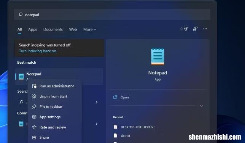Switch to the All tab

(20, 29)
